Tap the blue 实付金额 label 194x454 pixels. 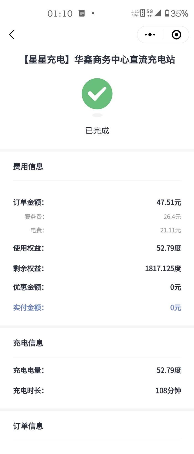tap(29, 307)
